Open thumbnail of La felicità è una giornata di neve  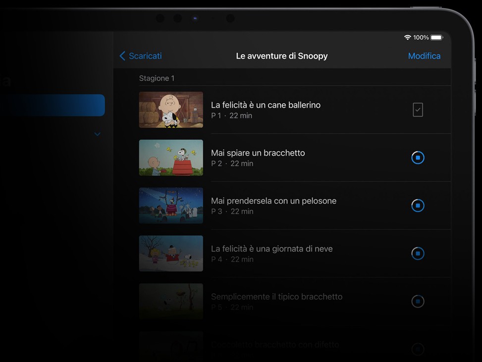171,254
